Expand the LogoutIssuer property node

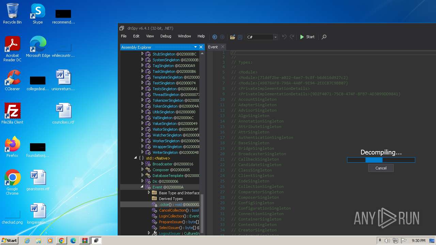(149, 233)
